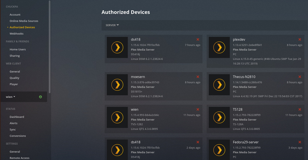This screenshot has height=160, width=308.
Task: Remove the plexdev device with red X
Action: (x=300, y=40)
